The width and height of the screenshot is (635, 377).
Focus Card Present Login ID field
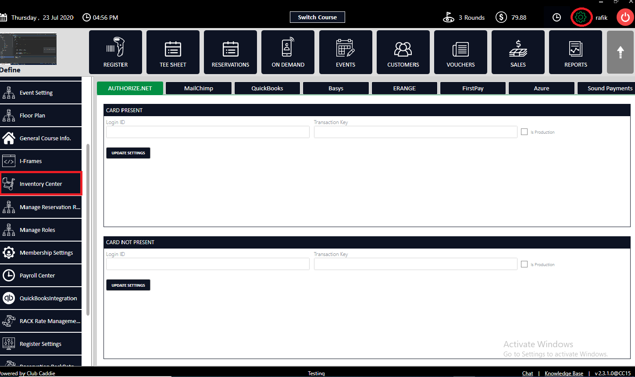(x=208, y=132)
